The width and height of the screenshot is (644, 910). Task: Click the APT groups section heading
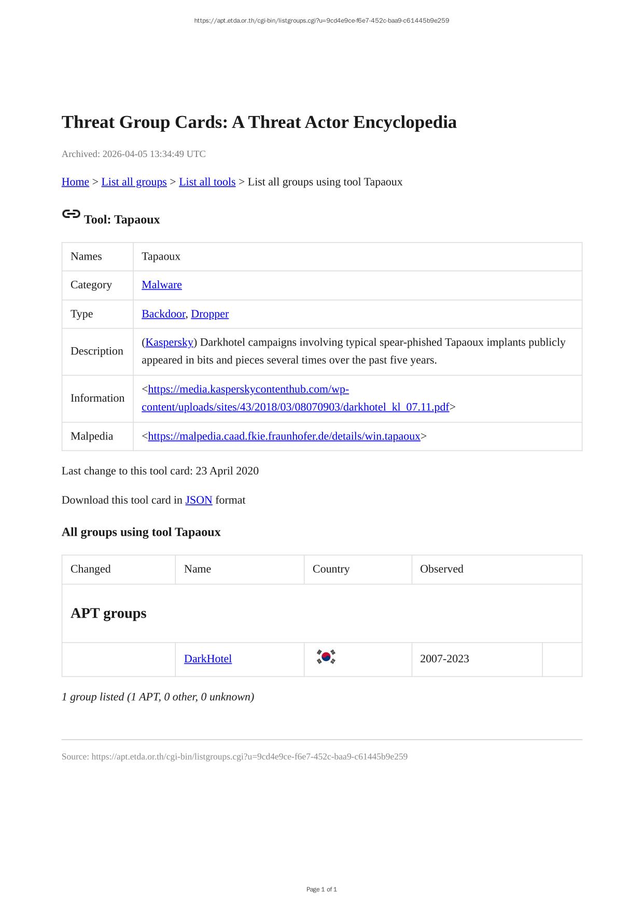[108, 613]
